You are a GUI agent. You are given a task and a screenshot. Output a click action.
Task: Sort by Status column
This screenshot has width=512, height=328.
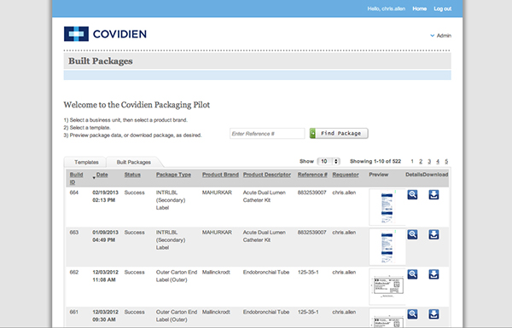click(x=132, y=175)
